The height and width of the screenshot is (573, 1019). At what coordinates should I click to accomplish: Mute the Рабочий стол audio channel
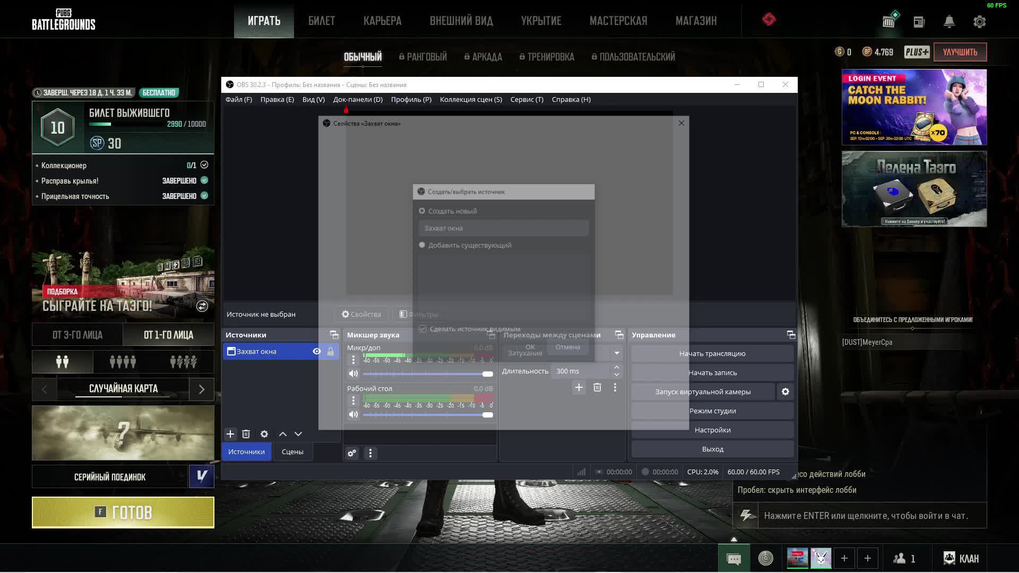(x=353, y=414)
